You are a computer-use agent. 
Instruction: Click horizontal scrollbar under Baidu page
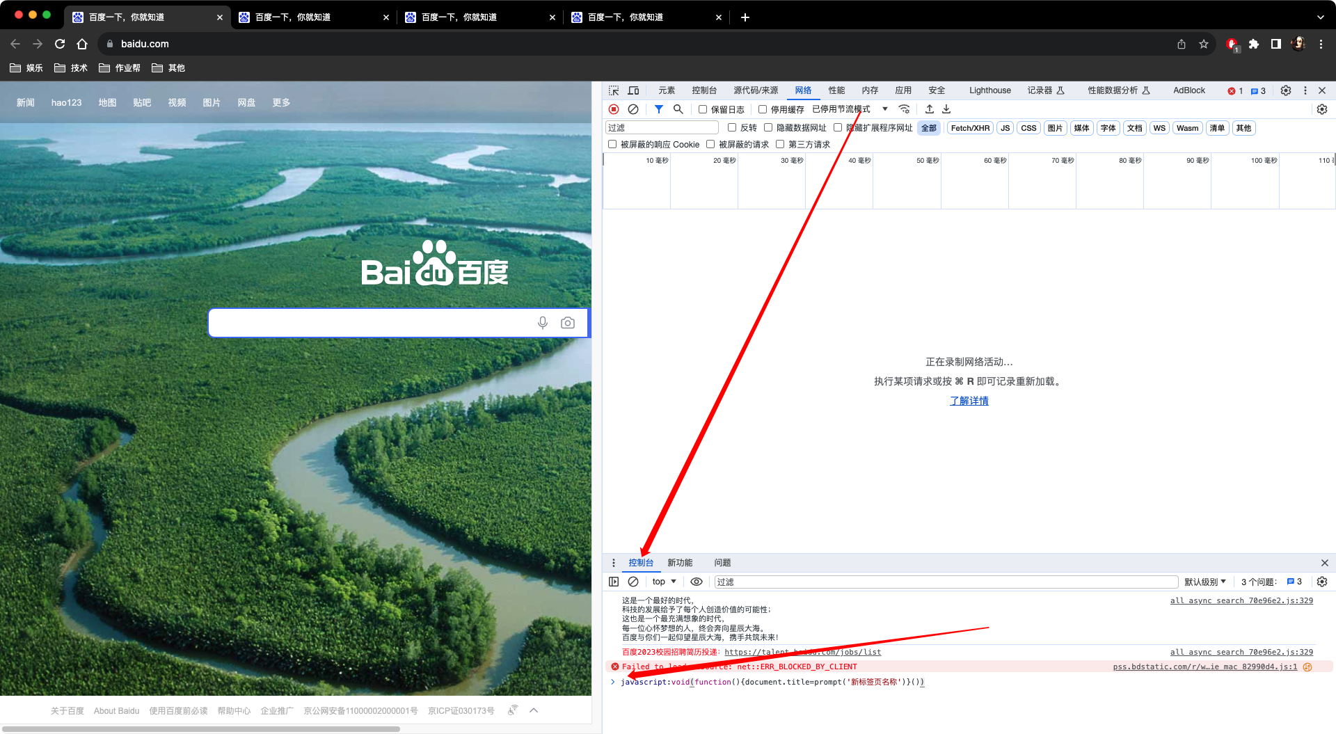tap(201, 729)
